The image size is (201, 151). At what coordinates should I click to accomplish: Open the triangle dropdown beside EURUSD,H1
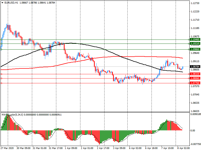[x=2, y=3]
